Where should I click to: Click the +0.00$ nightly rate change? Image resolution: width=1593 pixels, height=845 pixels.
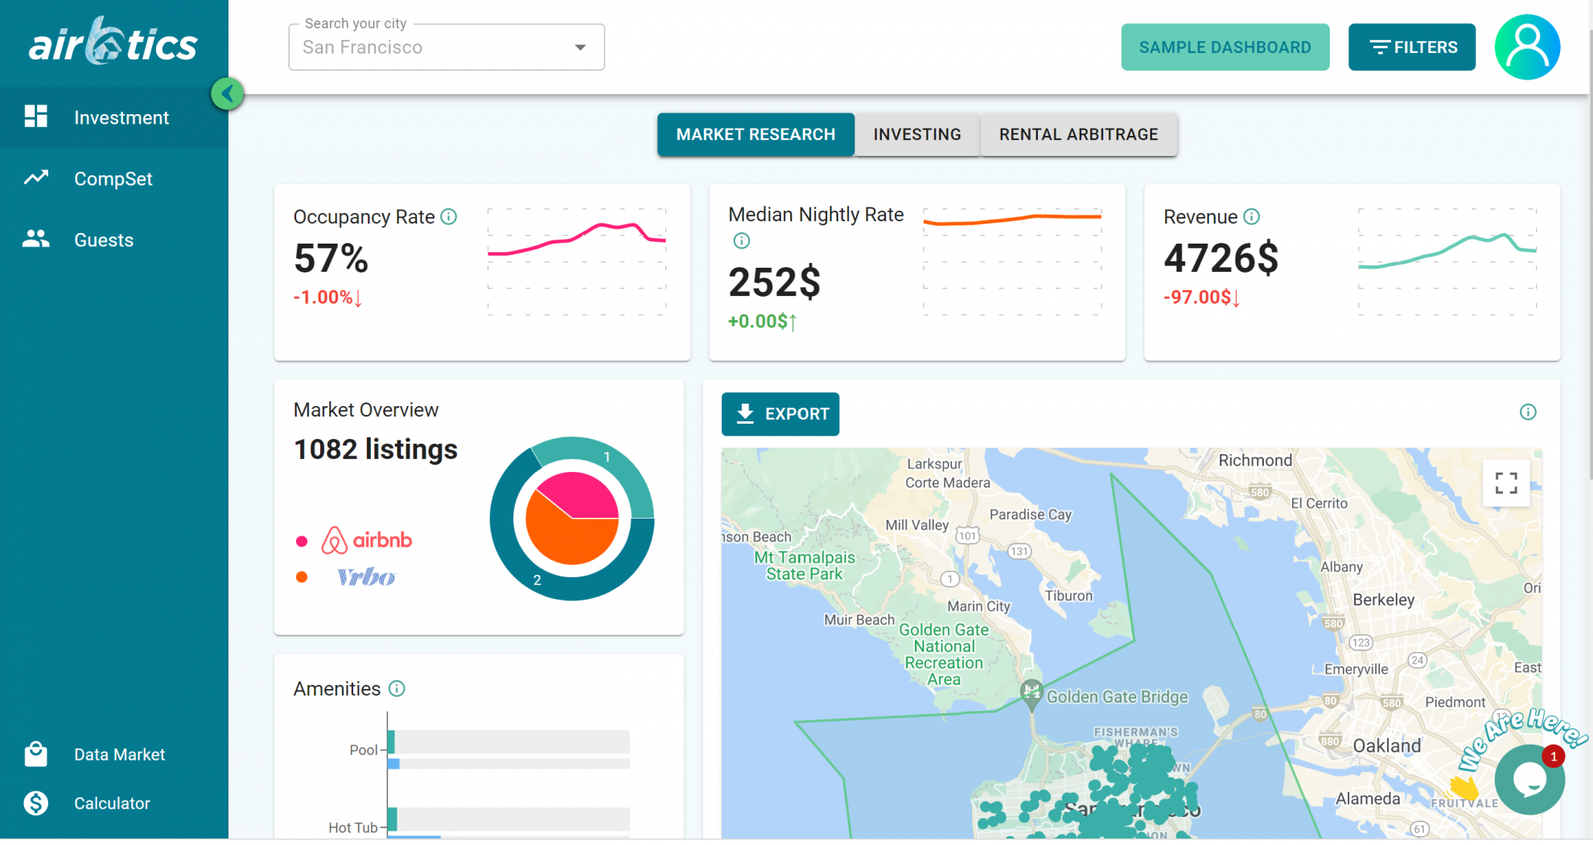(763, 322)
